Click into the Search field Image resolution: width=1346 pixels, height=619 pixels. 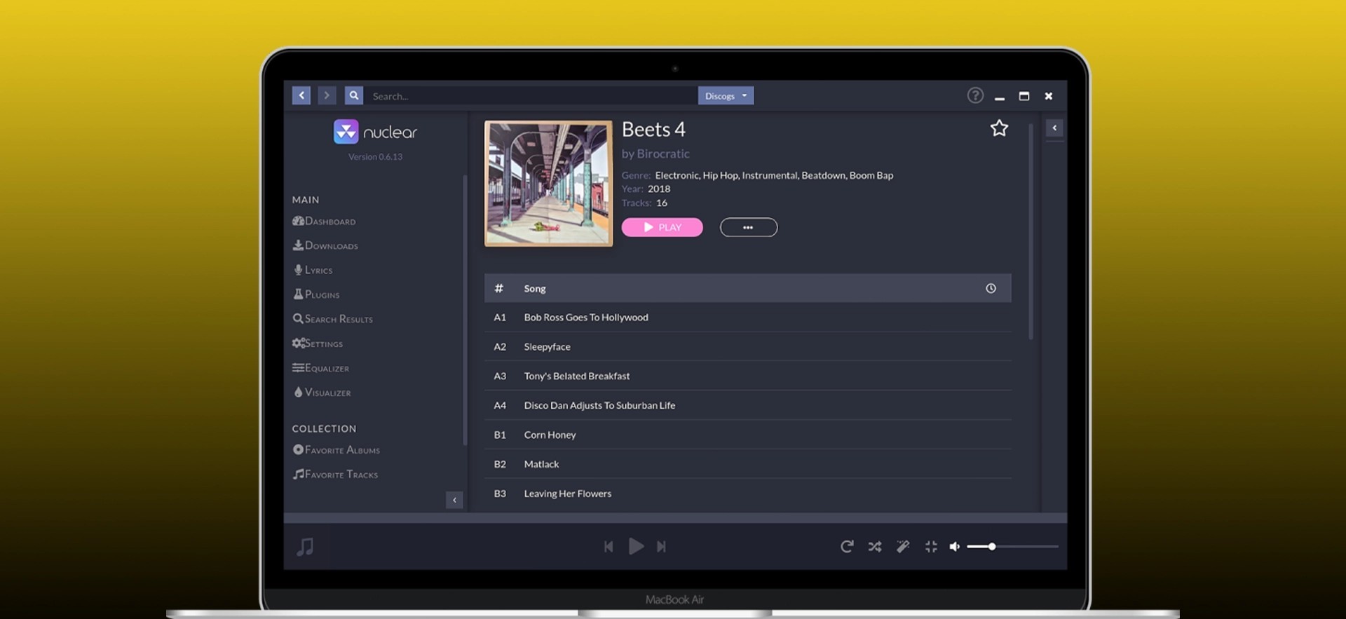pyautogui.click(x=531, y=96)
